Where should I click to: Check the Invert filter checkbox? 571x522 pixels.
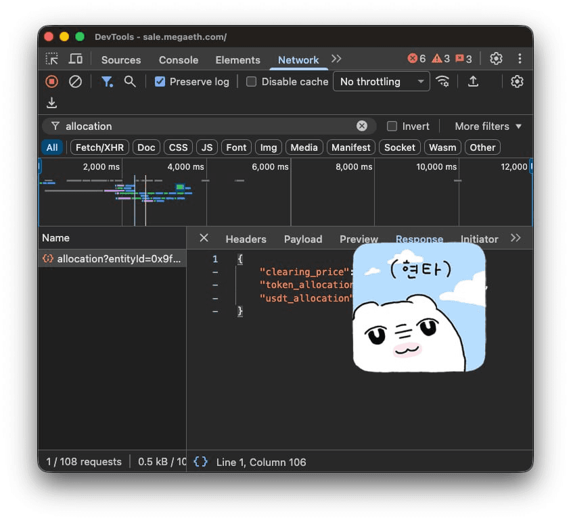point(392,126)
